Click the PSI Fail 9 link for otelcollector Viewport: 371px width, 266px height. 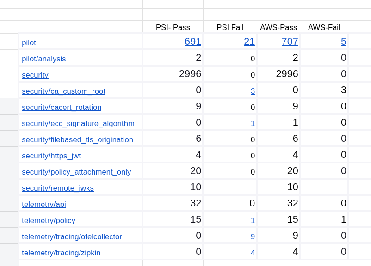pyautogui.click(x=253, y=236)
